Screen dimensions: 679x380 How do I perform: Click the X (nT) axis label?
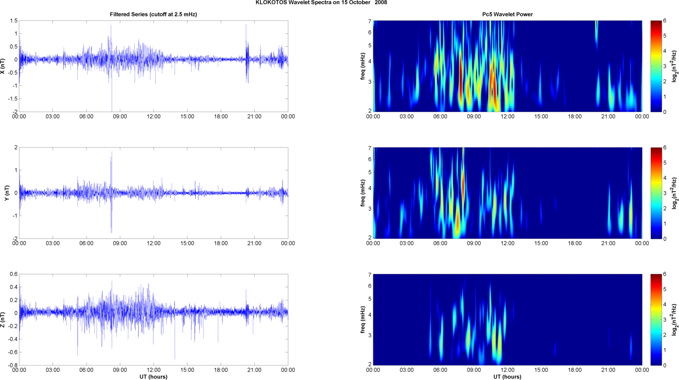3,66
